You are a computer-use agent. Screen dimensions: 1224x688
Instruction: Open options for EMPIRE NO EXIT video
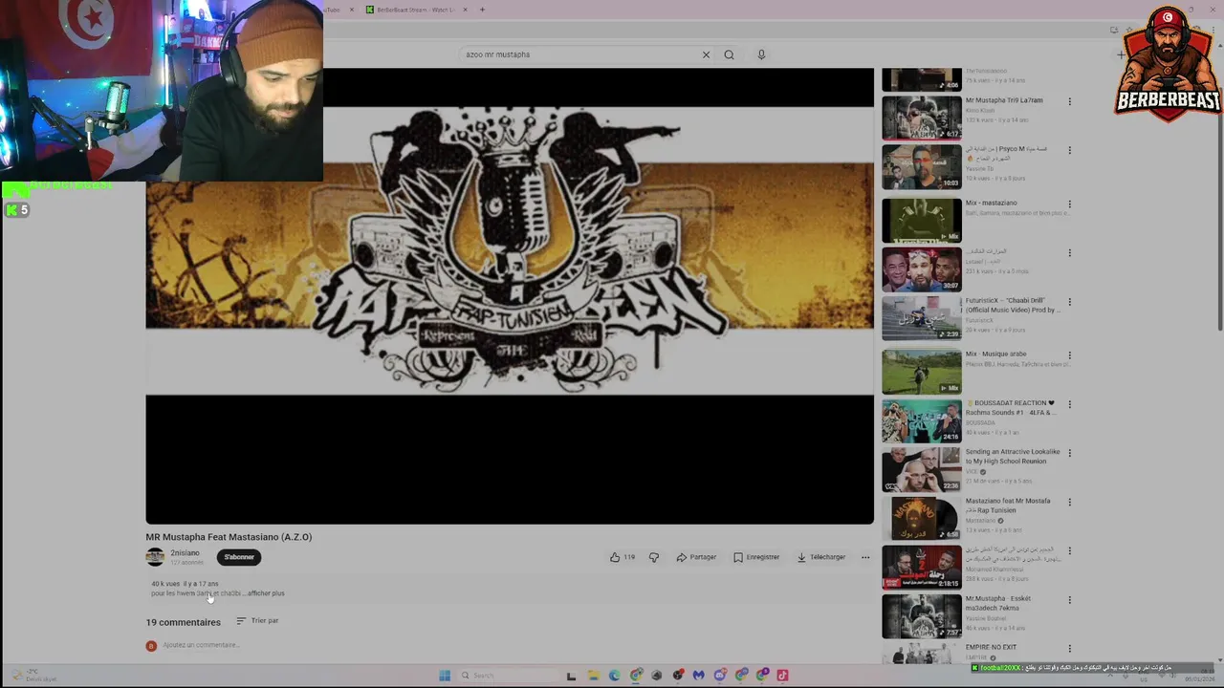(1069, 649)
